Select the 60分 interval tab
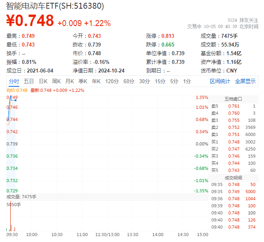This screenshot has height=242, width=264. (x=129, y=81)
